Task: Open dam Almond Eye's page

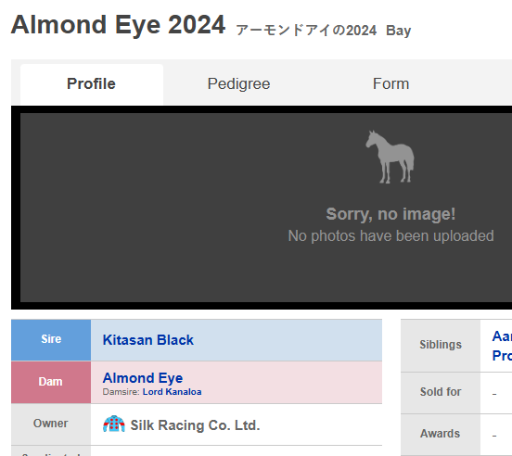Action: point(143,378)
